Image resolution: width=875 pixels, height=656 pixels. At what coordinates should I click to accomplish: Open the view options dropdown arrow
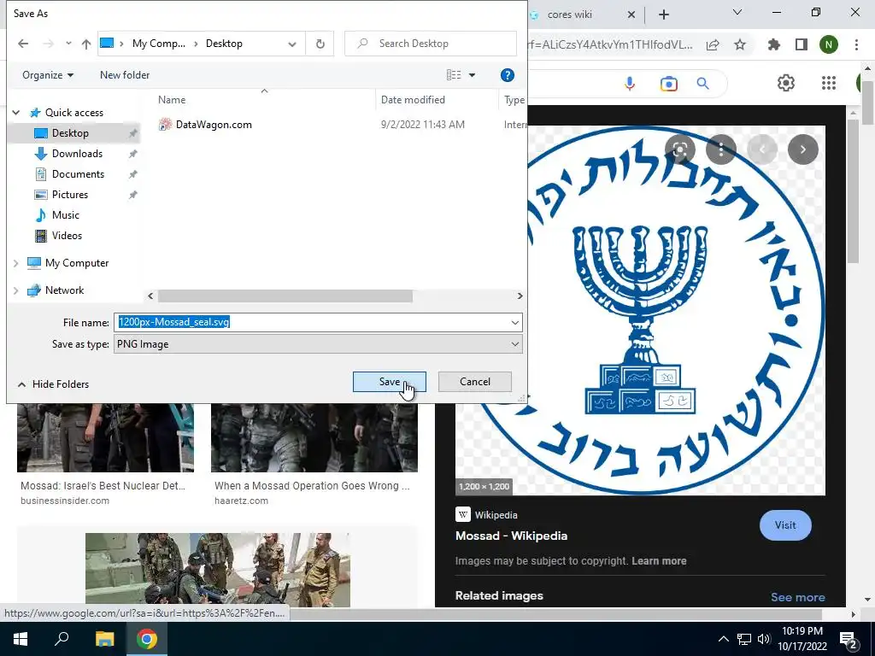[472, 75]
